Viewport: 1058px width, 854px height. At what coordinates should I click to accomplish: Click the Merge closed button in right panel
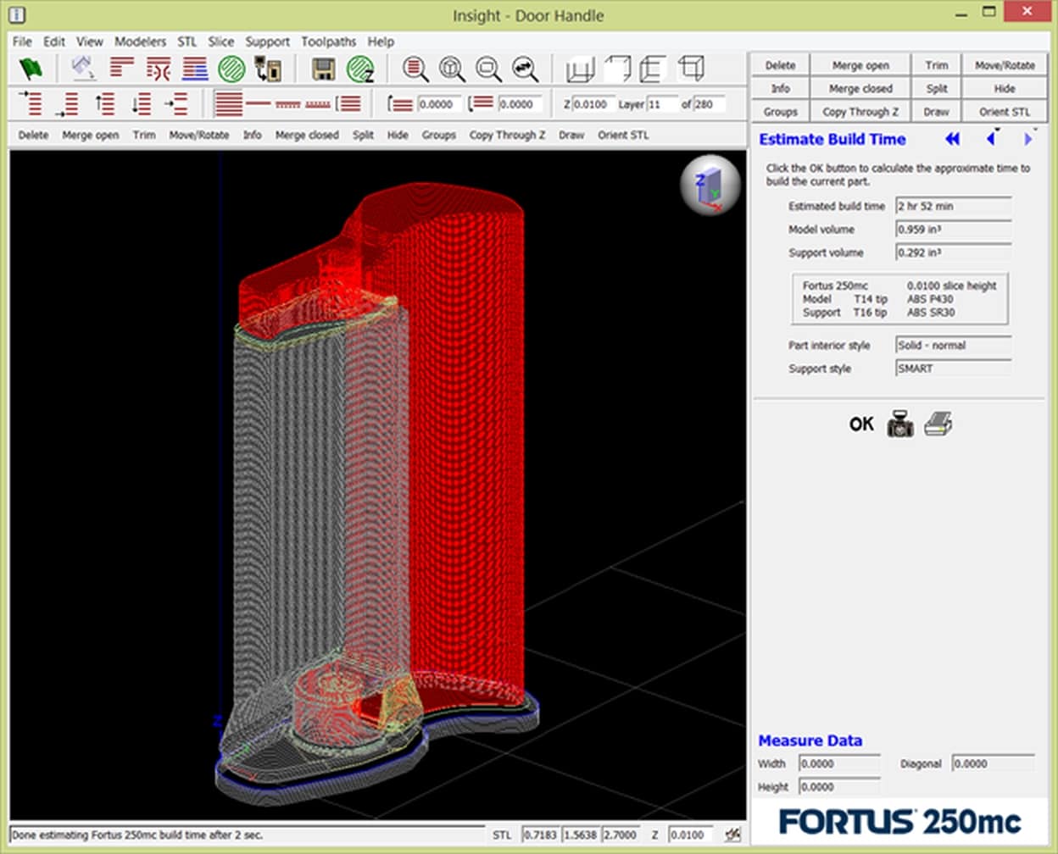(860, 88)
